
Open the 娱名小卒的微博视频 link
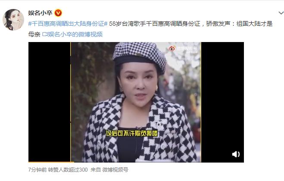coord(75,34)
